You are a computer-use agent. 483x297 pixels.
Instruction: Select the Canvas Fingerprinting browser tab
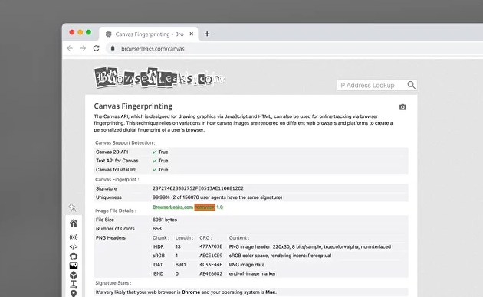coord(149,34)
